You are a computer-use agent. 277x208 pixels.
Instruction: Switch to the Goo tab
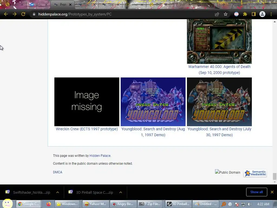click(158, 5)
